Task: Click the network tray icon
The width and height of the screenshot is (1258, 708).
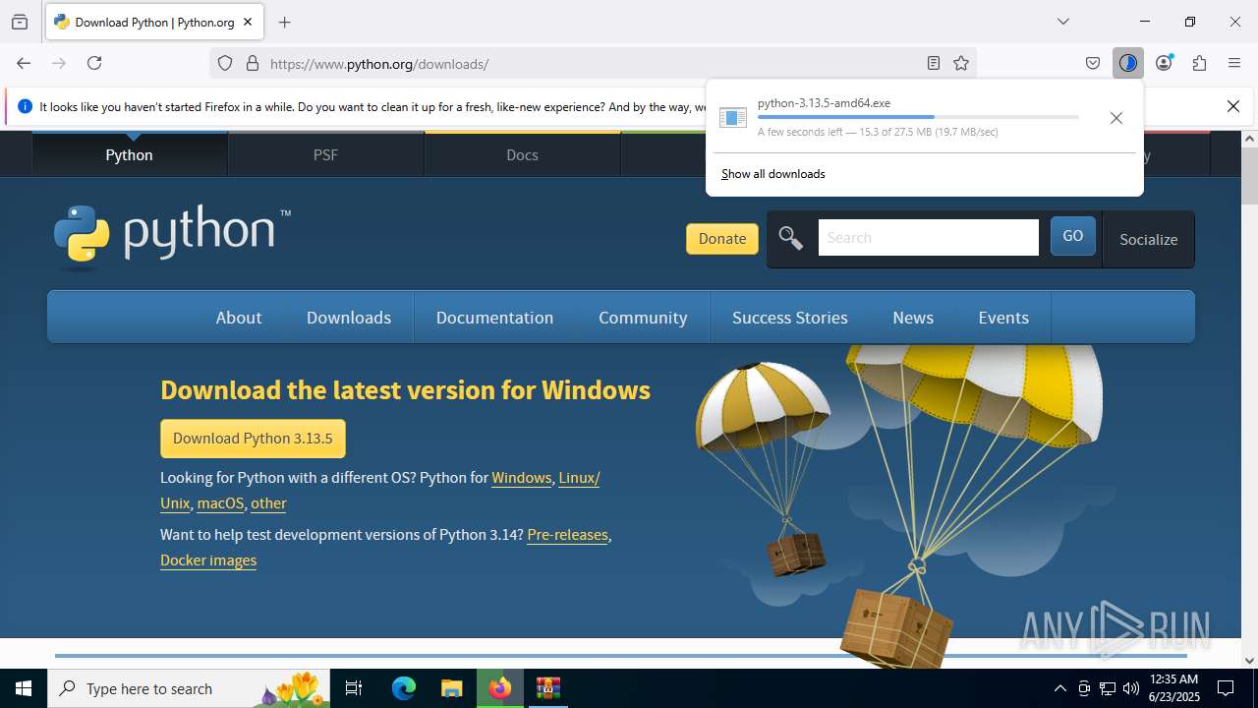Action: 1108,688
